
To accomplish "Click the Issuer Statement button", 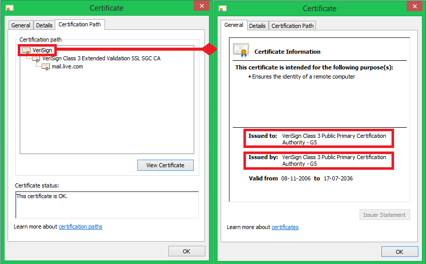I will point(385,215).
